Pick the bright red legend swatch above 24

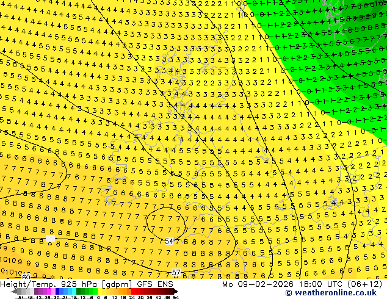tap(133, 291)
